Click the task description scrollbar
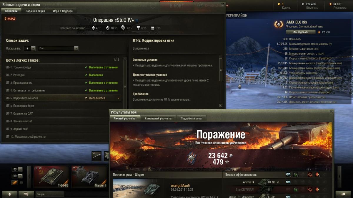This screenshot has width=353, height=198. point(221,81)
